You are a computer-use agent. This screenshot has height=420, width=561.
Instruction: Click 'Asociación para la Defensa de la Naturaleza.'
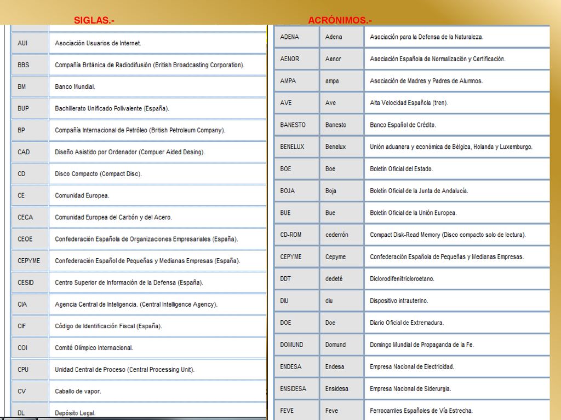pyautogui.click(x=426, y=37)
